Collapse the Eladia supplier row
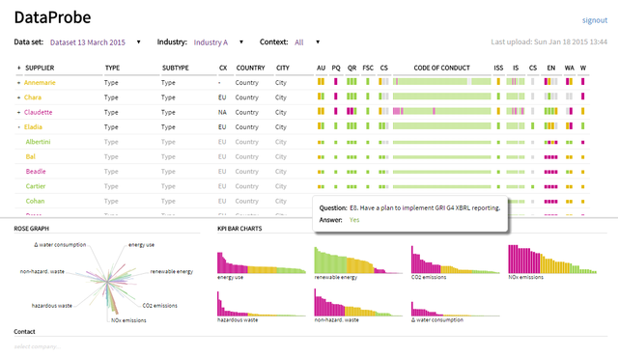 (x=18, y=127)
